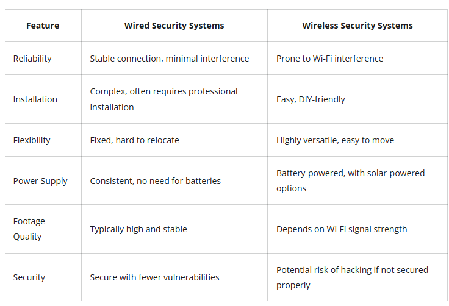
Task: Click "Secure with fewer vulnerabilities" cell
Action: coord(154,277)
